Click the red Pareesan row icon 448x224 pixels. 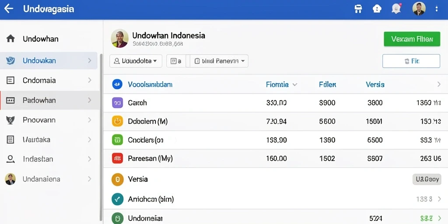click(x=117, y=158)
